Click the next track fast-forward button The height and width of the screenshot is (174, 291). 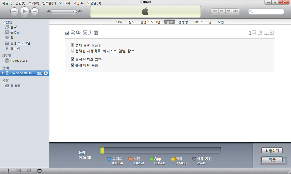(x=35, y=12)
